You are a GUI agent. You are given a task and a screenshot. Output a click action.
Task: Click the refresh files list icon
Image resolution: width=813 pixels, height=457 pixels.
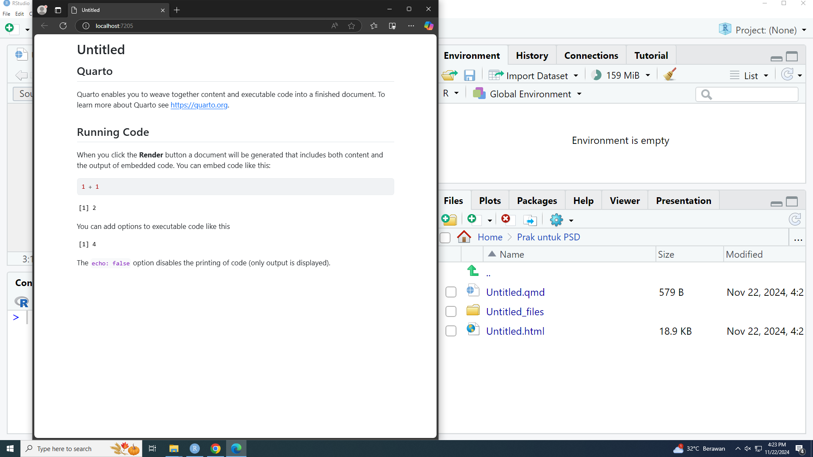pyautogui.click(x=795, y=219)
